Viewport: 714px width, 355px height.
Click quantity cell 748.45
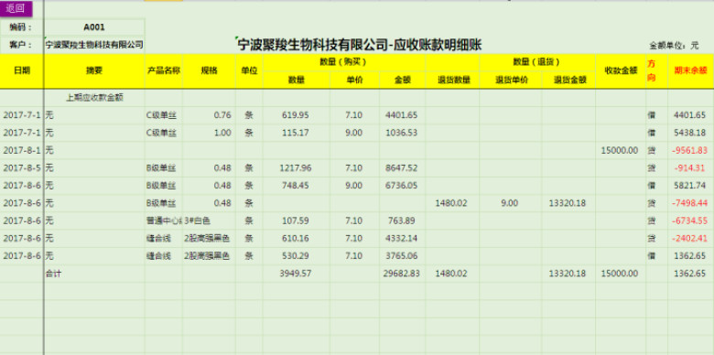[296, 186]
